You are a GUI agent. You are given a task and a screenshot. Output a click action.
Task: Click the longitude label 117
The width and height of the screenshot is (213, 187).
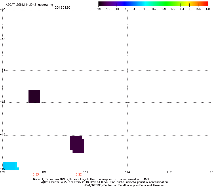[x=169, y=172]
